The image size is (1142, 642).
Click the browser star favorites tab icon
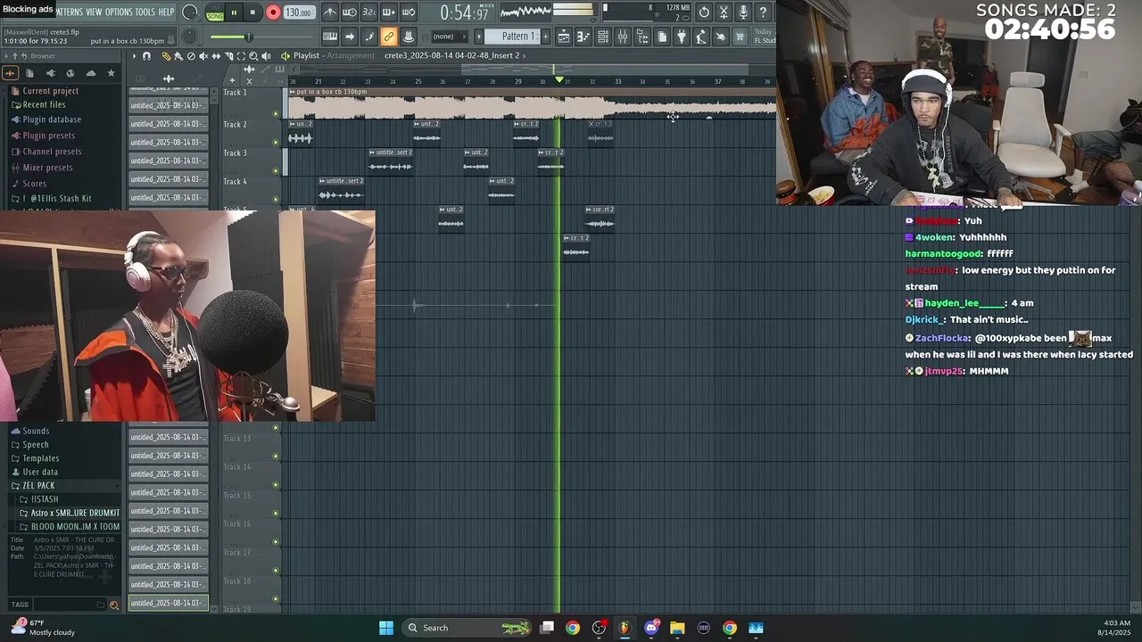(111, 73)
